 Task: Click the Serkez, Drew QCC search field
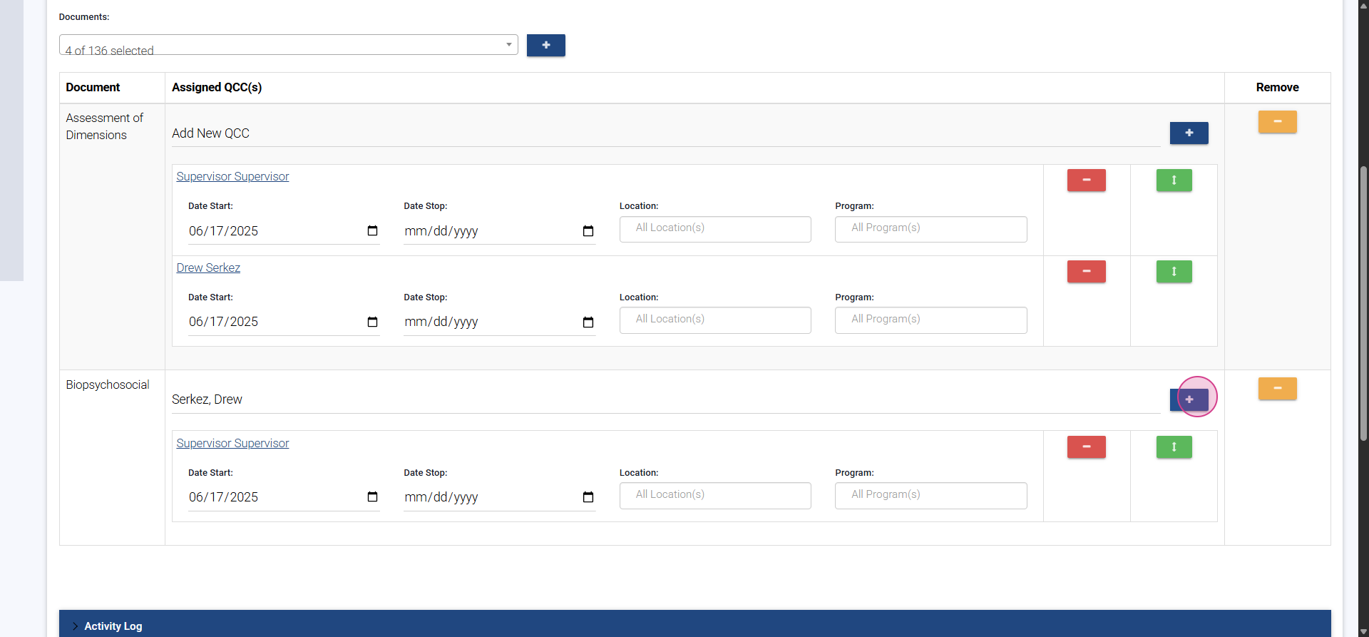point(665,399)
